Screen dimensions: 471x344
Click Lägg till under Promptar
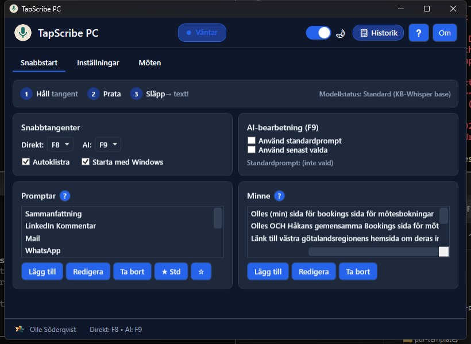pyautogui.click(x=42, y=271)
